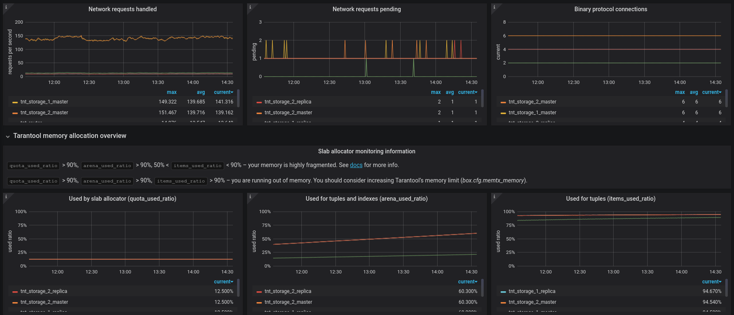The image size is (734, 315).
Task: Toggle tnt_storage_2_master series in arena_used_ratio legend
Action: (288, 302)
